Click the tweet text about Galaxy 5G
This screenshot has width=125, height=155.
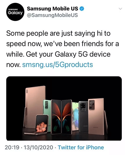(63, 49)
